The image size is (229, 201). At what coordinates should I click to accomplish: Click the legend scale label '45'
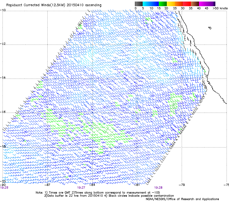[206, 8]
